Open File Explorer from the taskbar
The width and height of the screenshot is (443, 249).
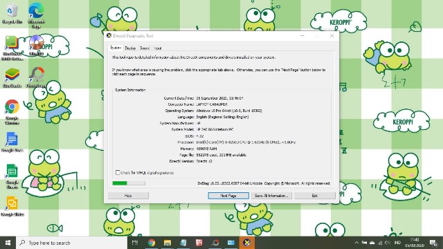click(168, 243)
